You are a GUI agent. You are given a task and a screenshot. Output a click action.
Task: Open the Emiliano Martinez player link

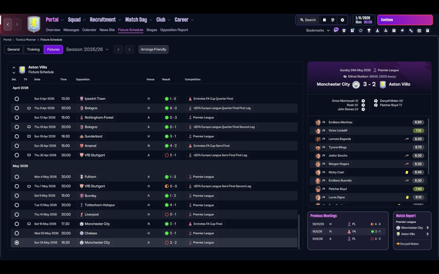tap(341, 122)
